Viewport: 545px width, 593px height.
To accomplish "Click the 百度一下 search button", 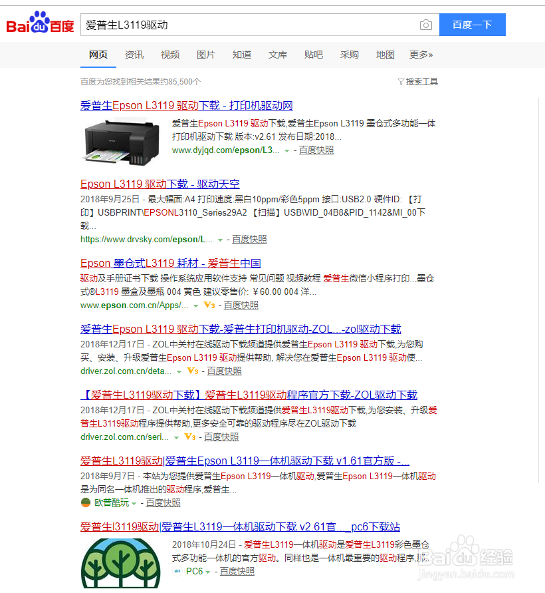I will pos(472,25).
